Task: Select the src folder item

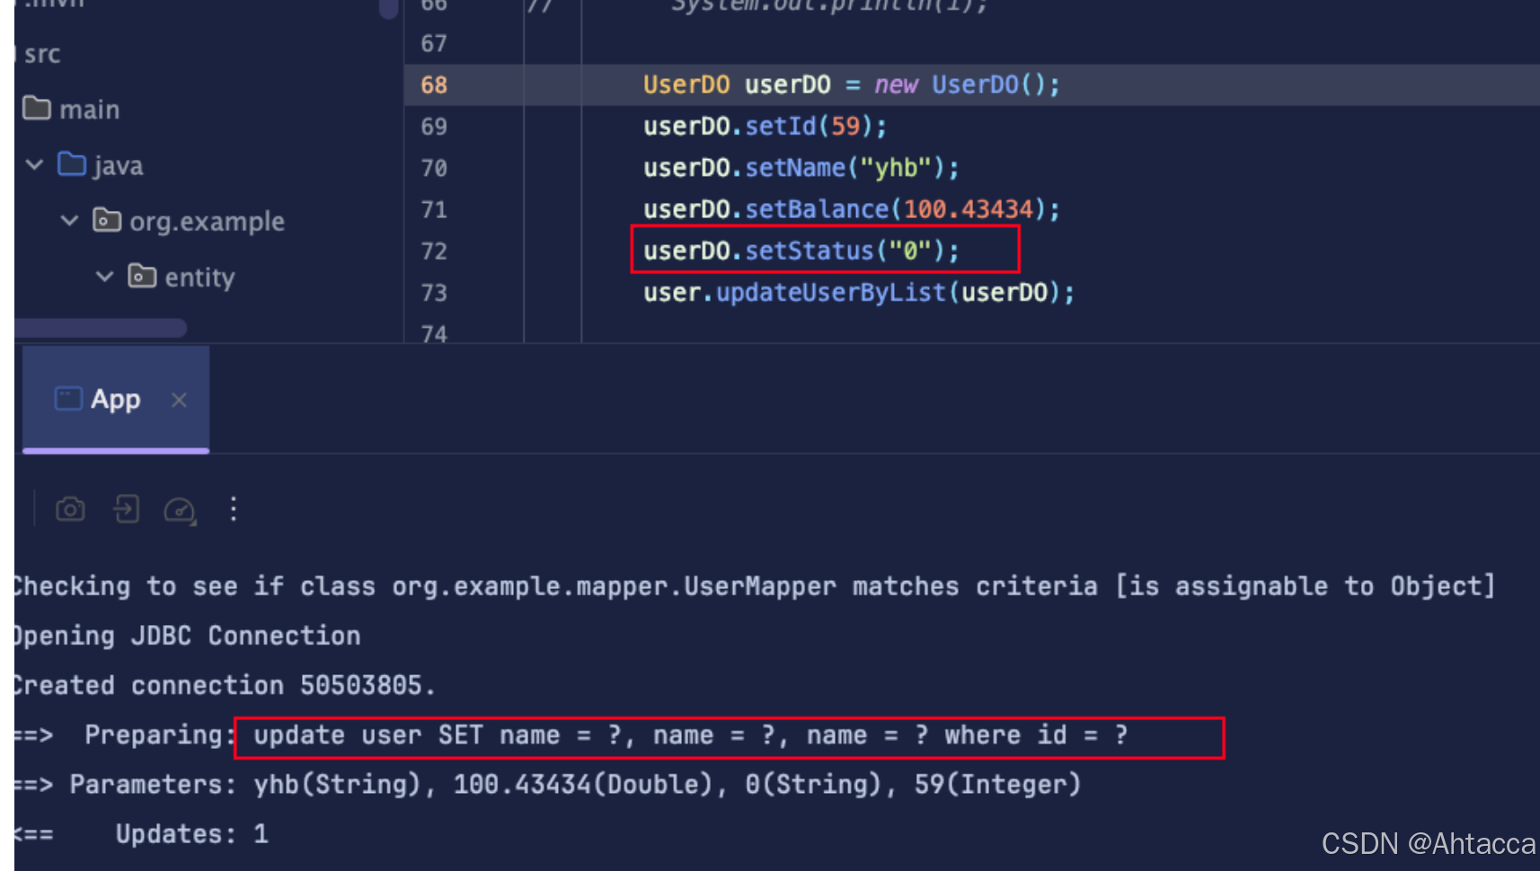Action: click(41, 54)
